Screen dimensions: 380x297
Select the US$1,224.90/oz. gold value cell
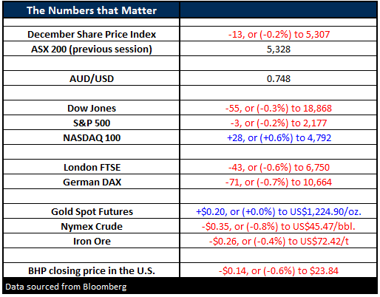point(279,211)
